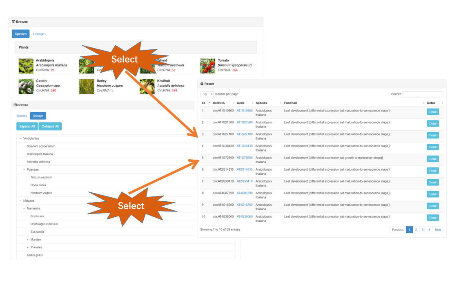This screenshot has width=452, height=294.
Task: Sort table by Function column header
Action: (x=290, y=103)
